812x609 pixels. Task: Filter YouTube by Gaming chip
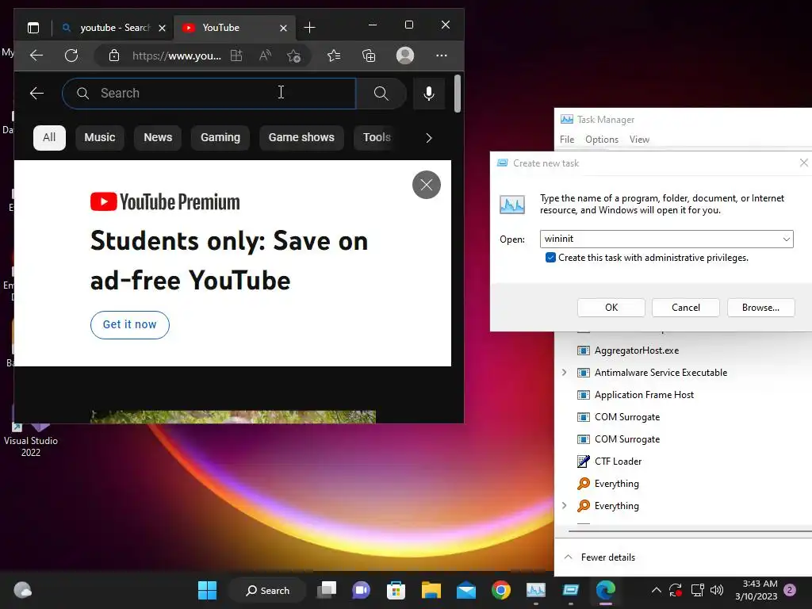(x=220, y=138)
